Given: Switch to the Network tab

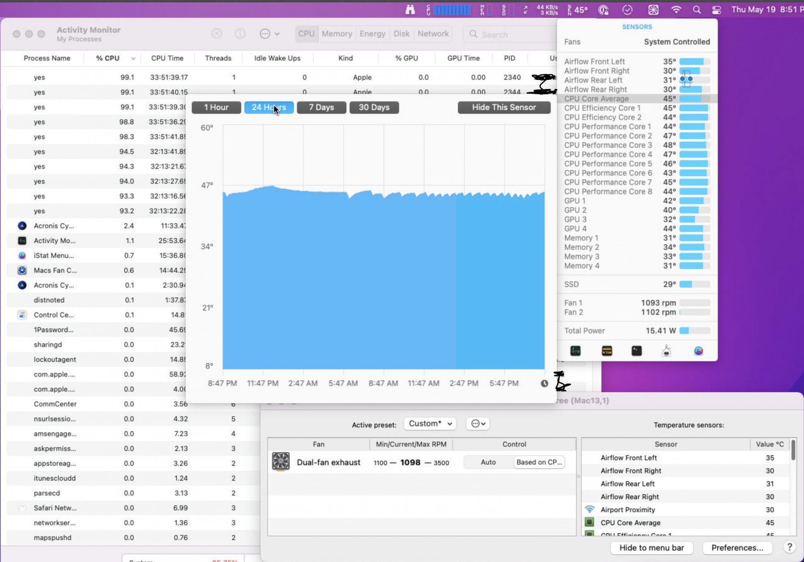Looking at the screenshot, I should 433,34.
